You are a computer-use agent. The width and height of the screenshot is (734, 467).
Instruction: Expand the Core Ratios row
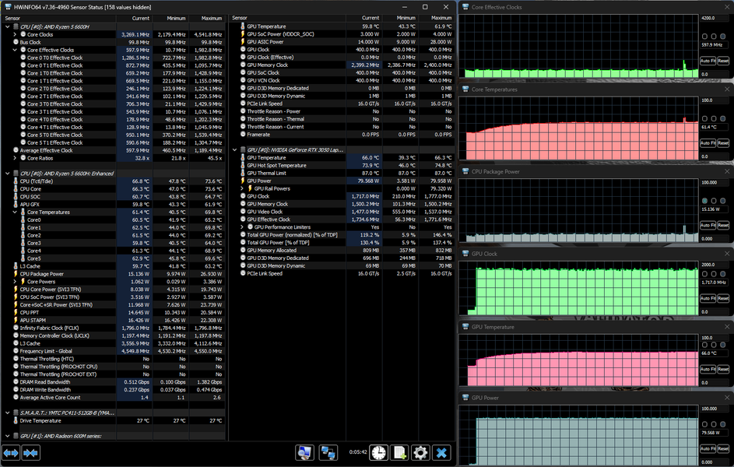point(15,158)
